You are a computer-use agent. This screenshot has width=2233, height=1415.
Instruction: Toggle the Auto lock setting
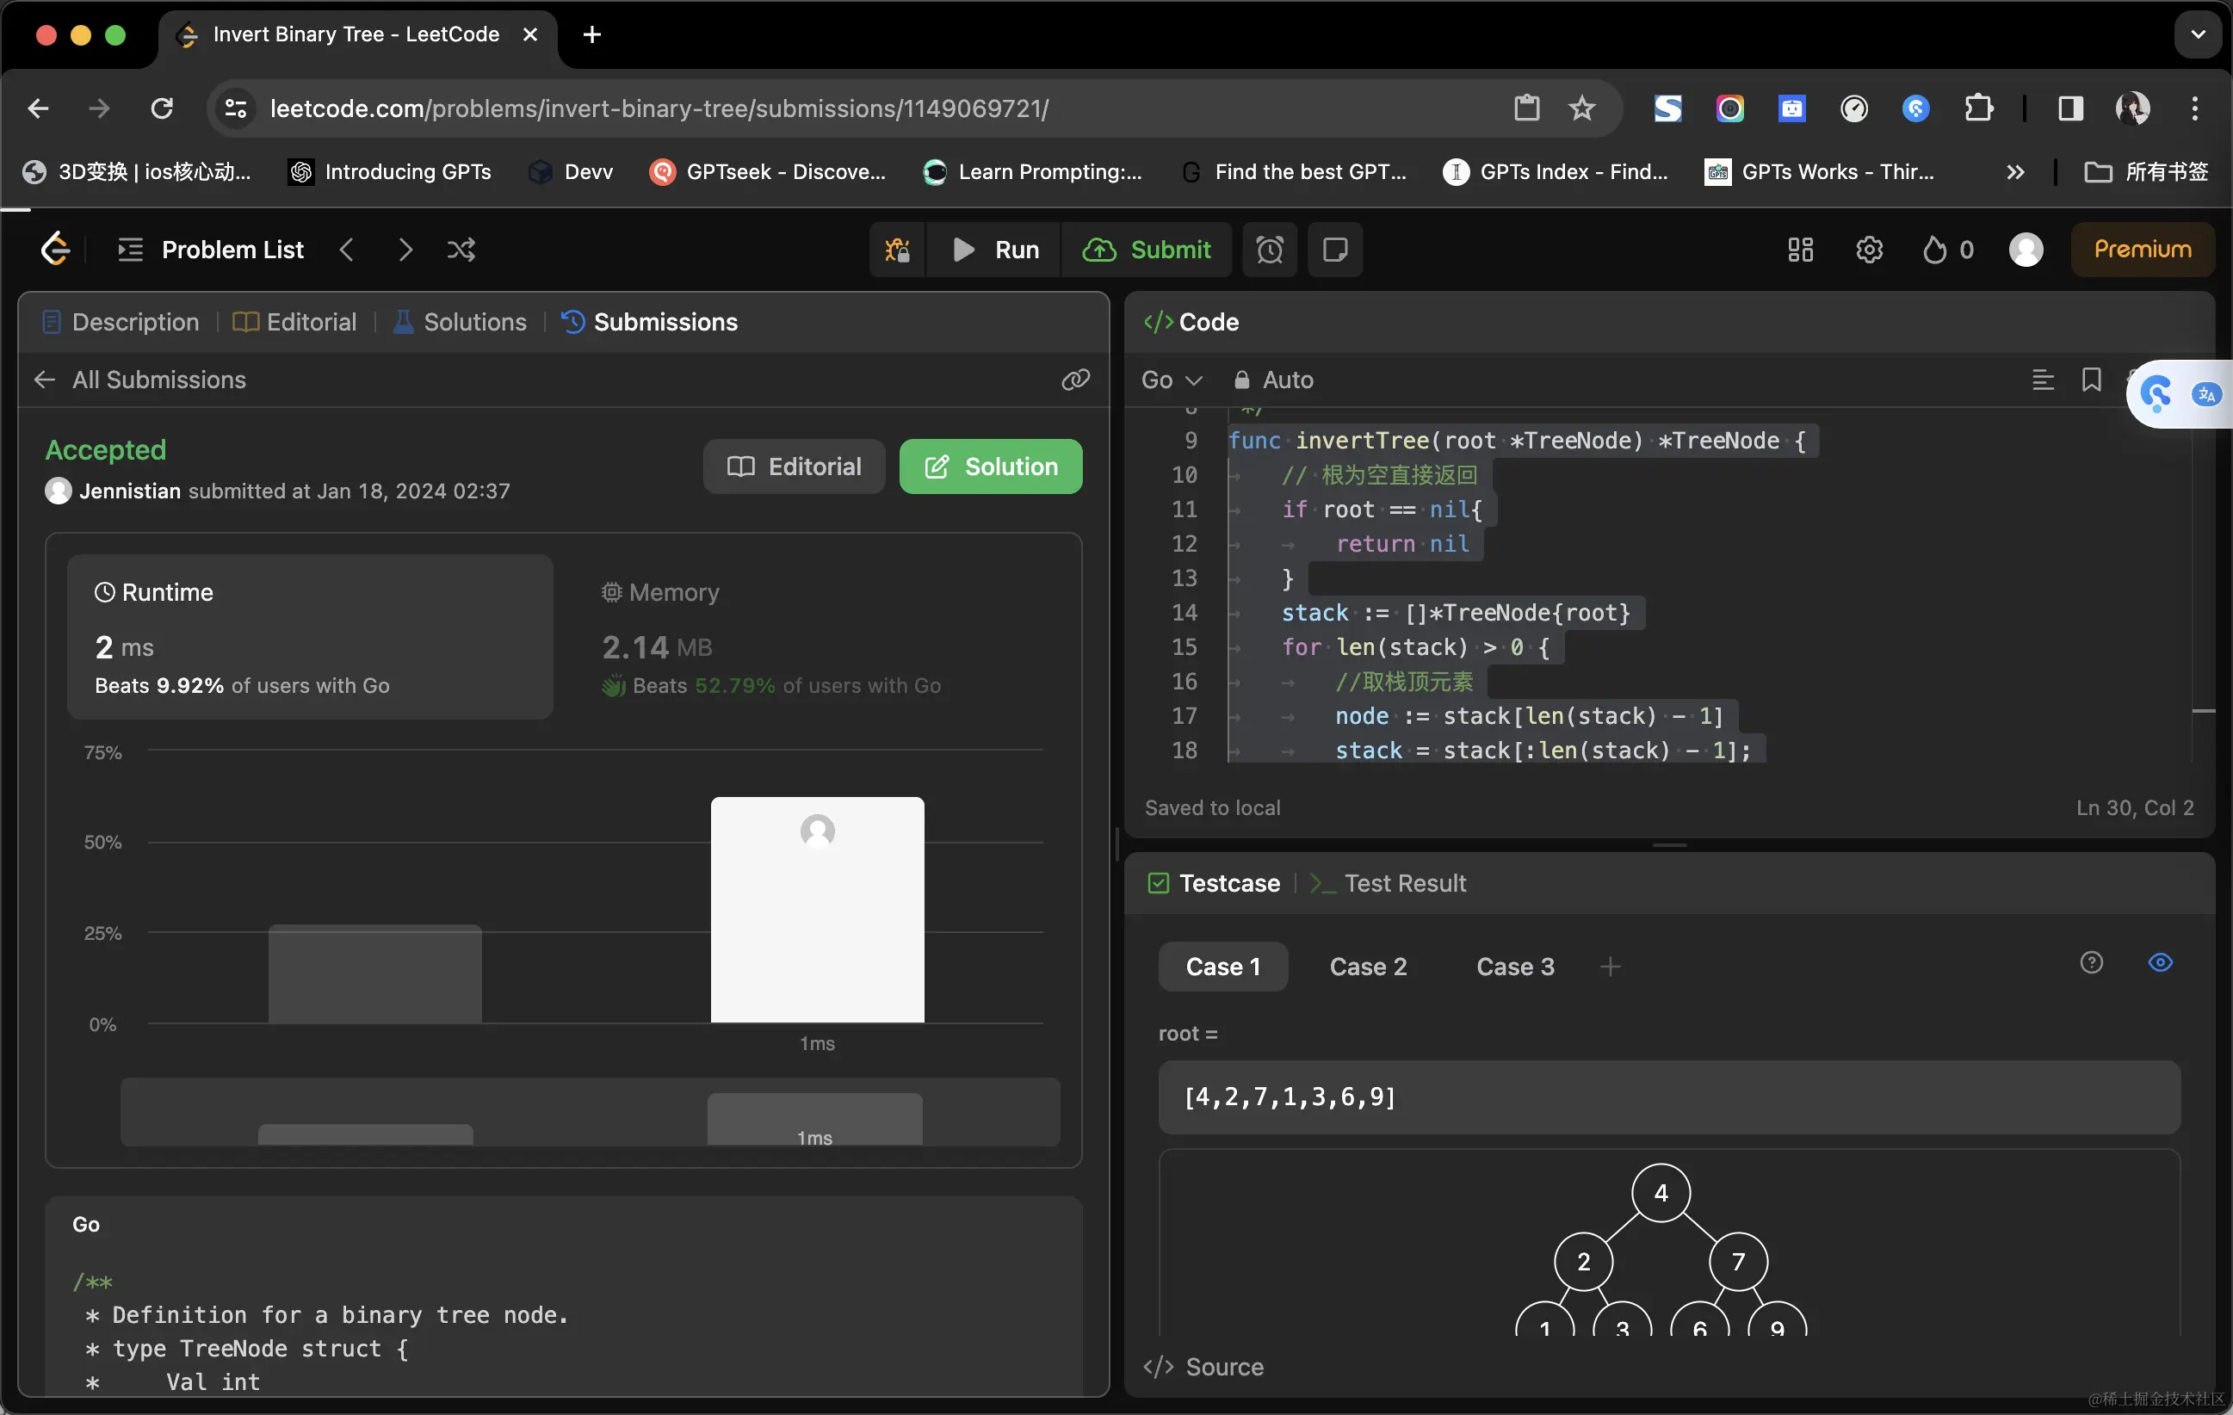(x=1273, y=380)
